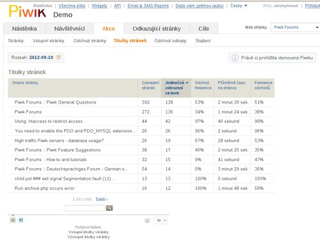The height and width of the screenshot is (241, 320).
Task: Open the Odkazující stránky tab
Action: pyautogui.click(x=157, y=28)
